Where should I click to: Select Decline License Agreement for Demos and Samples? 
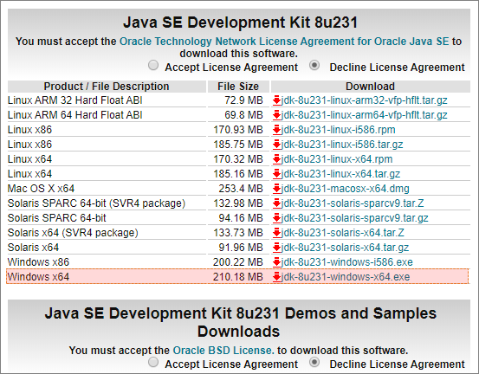pos(314,363)
